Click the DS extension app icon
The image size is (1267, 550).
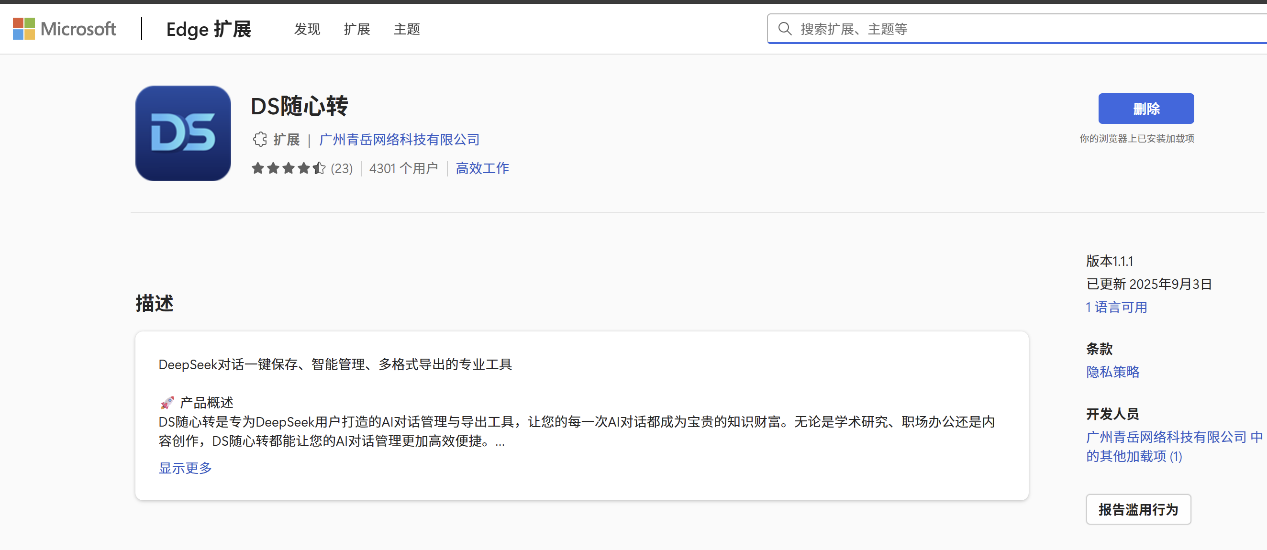pyautogui.click(x=183, y=133)
